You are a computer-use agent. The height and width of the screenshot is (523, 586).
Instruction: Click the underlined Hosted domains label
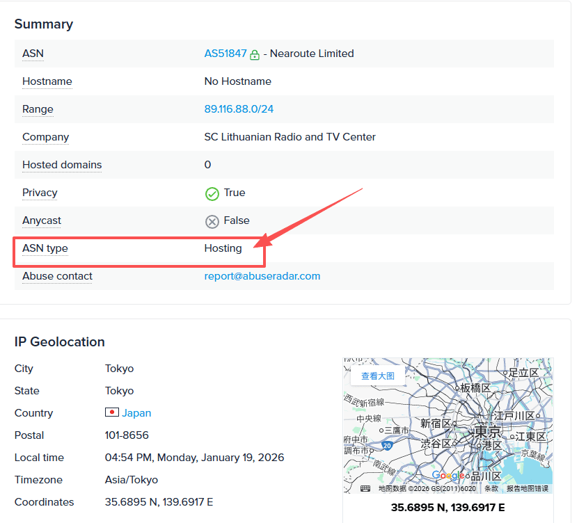click(62, 165)
